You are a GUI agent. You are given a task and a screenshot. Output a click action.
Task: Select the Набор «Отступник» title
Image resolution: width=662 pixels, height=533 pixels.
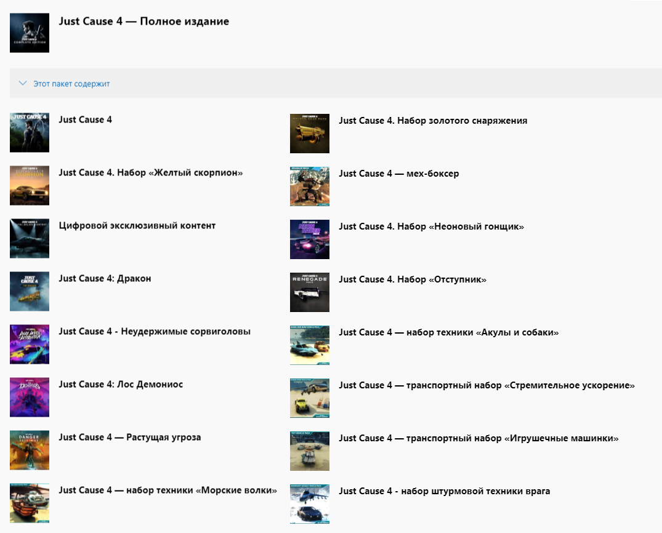(x=413, y=280)
